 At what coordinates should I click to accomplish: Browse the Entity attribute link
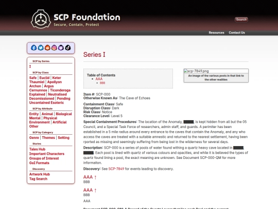point(34,114)
